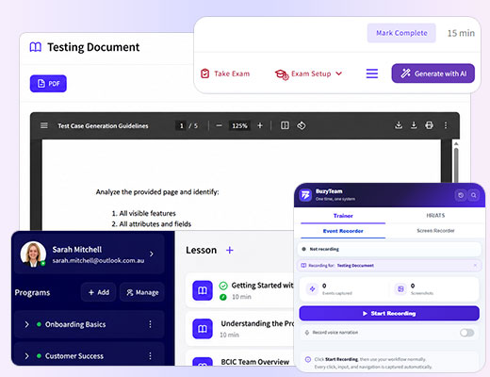Zoom out with the minus icon in PDF toolbar
The image size is (490, 377).
point(219,125)
